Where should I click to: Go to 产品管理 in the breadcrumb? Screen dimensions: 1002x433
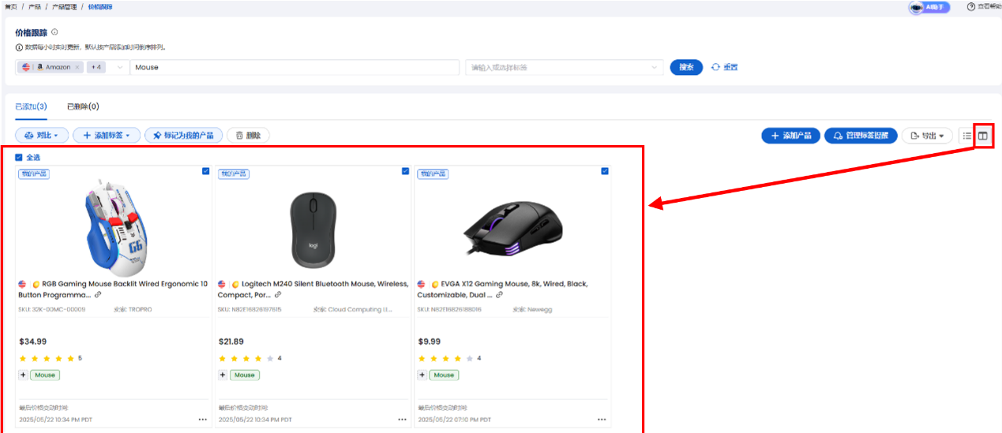[64, 6]
